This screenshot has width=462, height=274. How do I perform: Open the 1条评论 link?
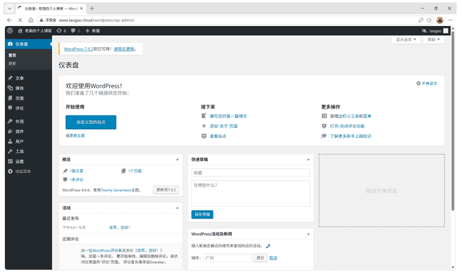tap(76, 179)
